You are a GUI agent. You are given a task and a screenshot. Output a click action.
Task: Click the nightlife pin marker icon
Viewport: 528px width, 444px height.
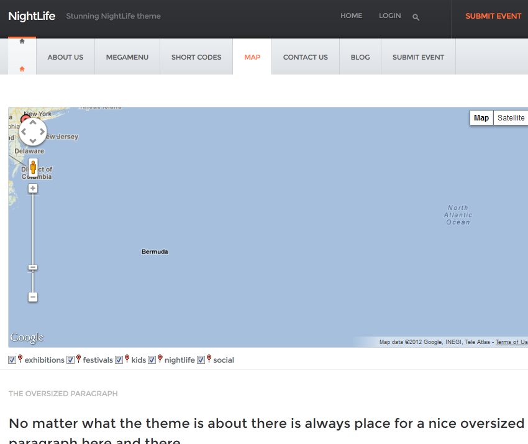pos(160,359)
